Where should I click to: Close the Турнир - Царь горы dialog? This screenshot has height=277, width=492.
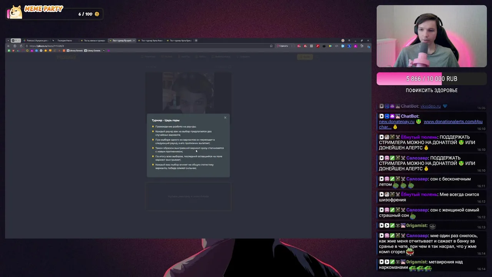click(x=225, y=117)
